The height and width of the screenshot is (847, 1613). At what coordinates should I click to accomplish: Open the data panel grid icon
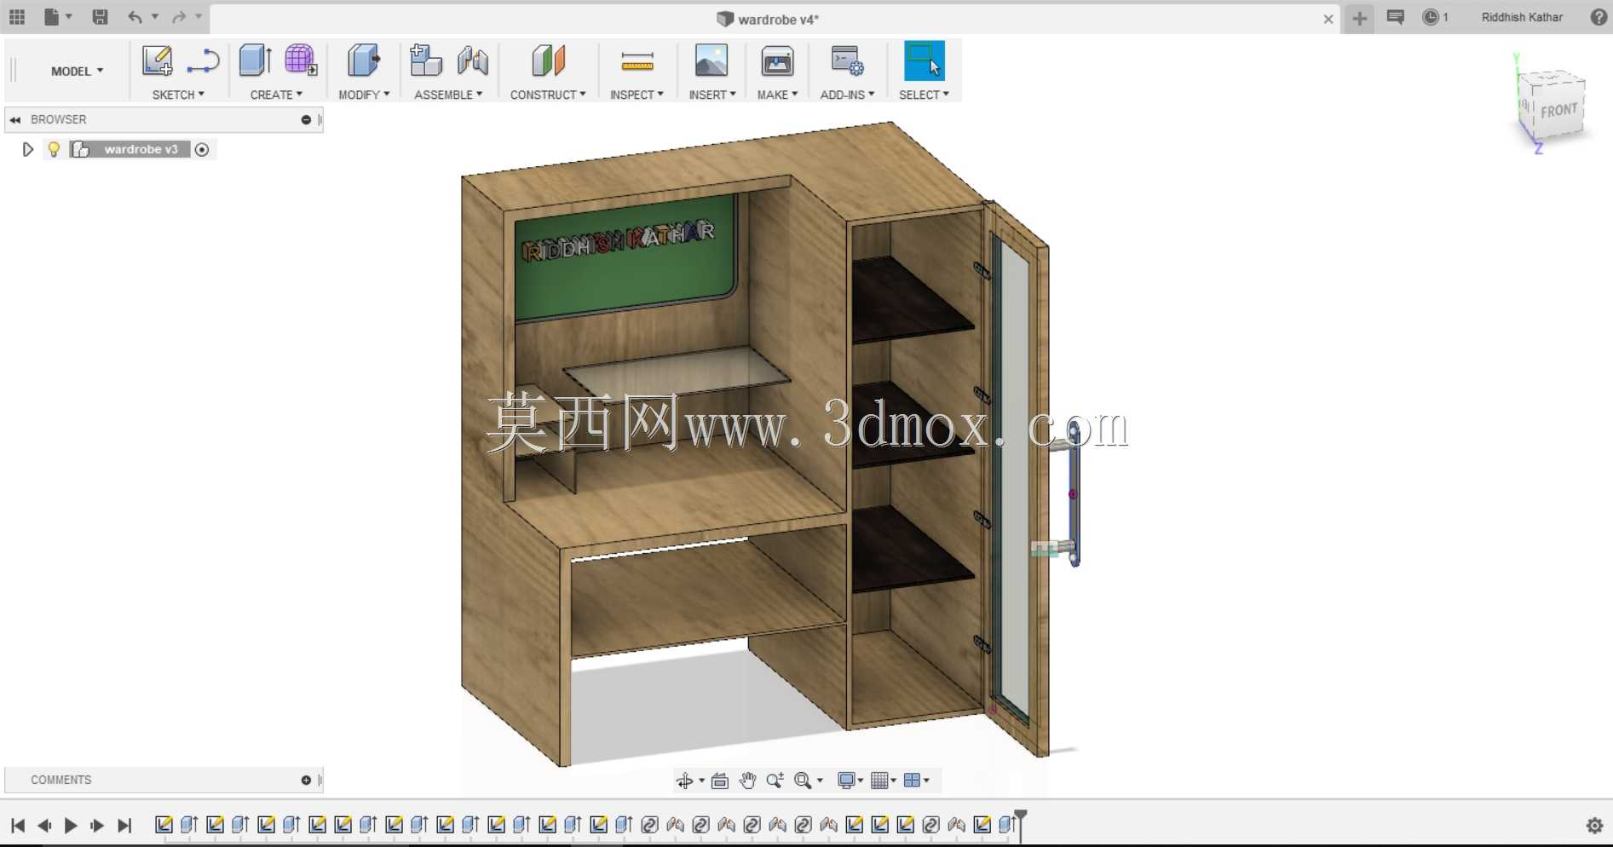pyautogui.click(x=17, y=16)
